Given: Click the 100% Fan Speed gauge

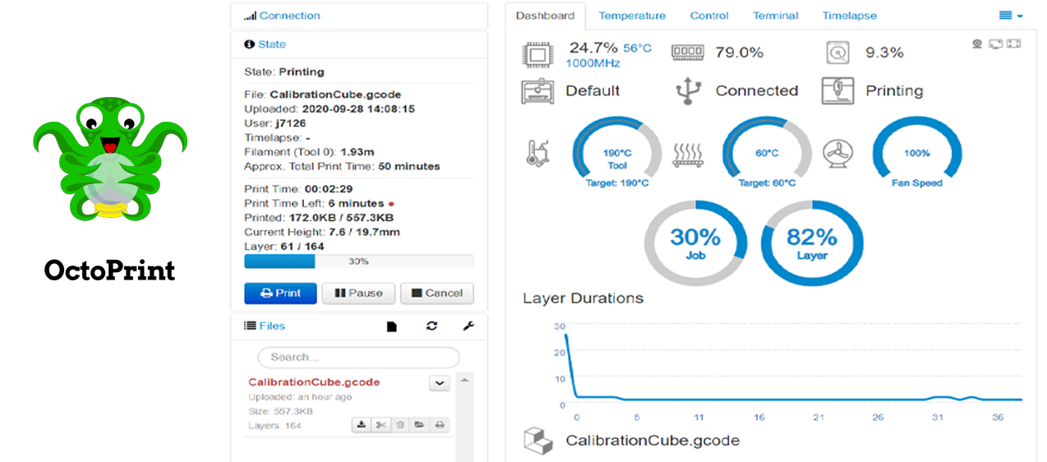Looking at the screenshot, I should pyautogui.click(x=916, y=152).
